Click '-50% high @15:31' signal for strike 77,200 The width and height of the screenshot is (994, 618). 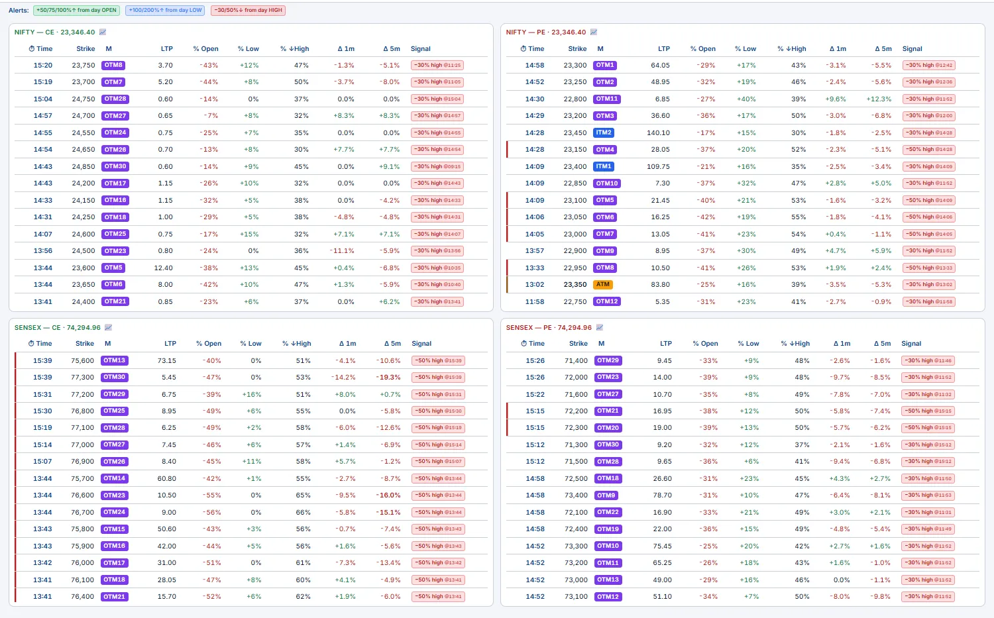click(x=439, y=394)
